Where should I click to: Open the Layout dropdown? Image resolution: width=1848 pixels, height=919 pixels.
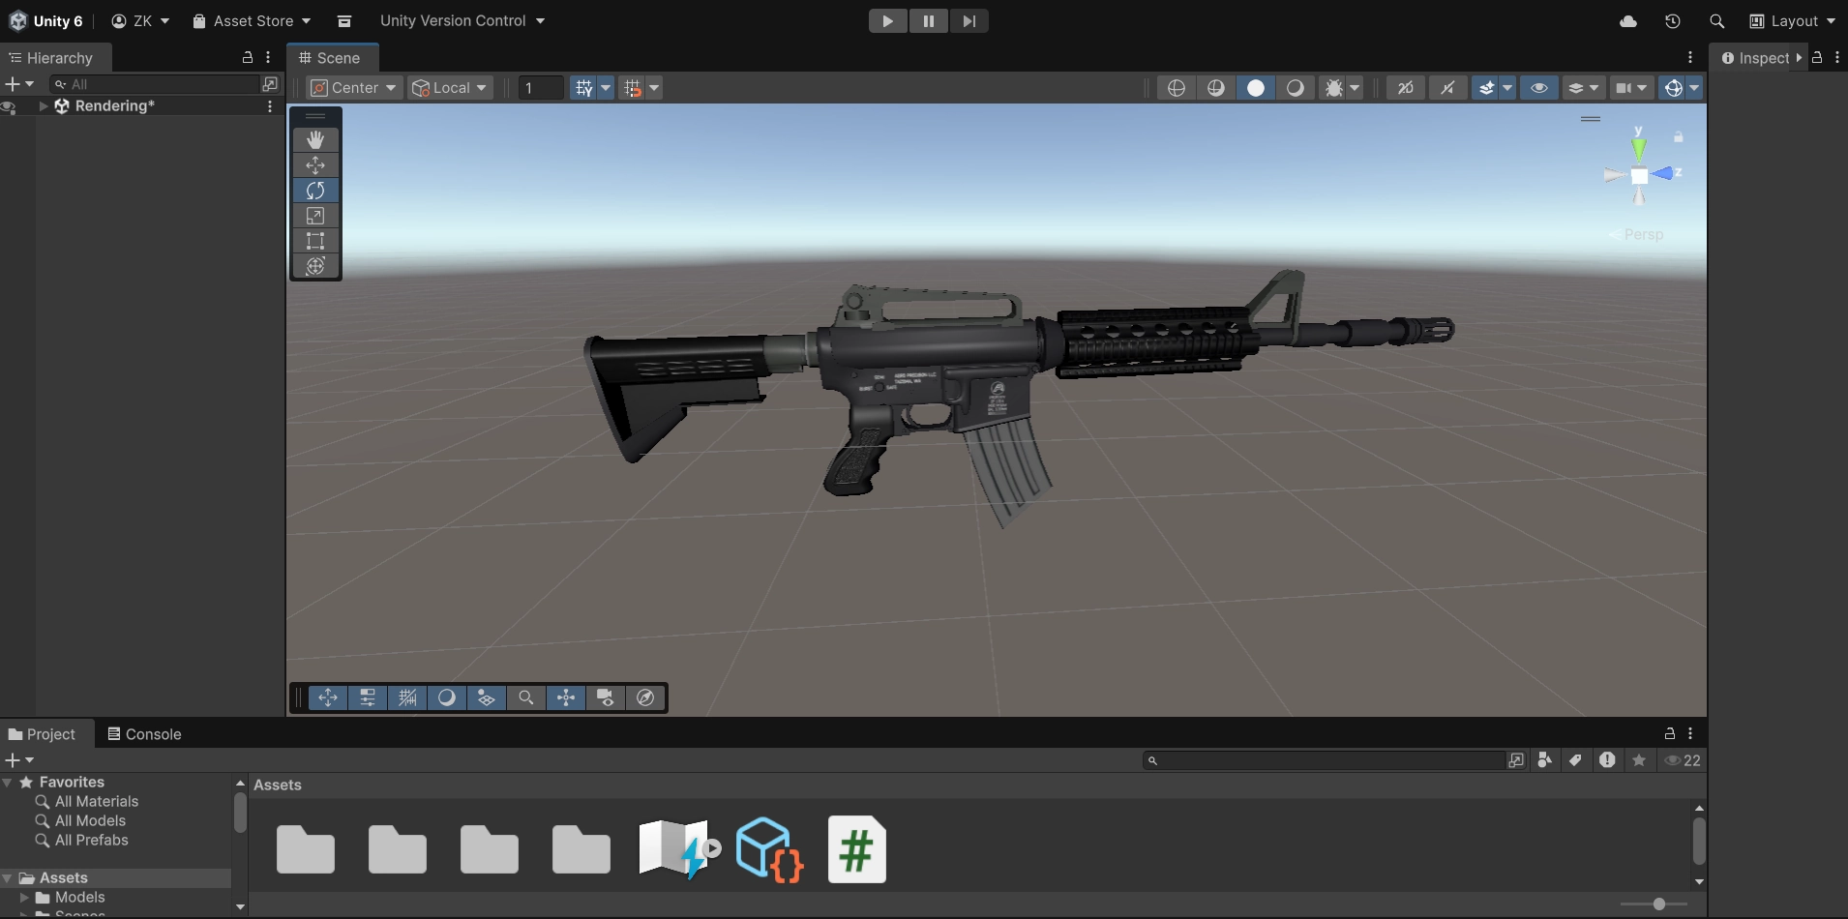click(1793, 21)
